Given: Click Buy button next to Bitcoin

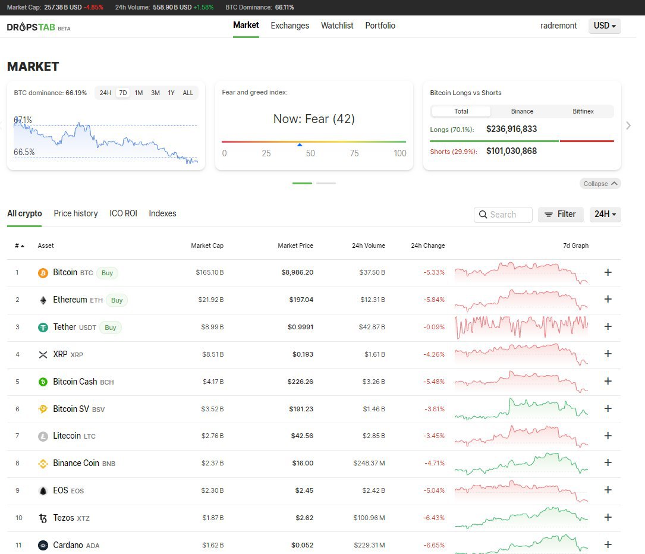Looking at the screenshot, I should pos(107,273).
